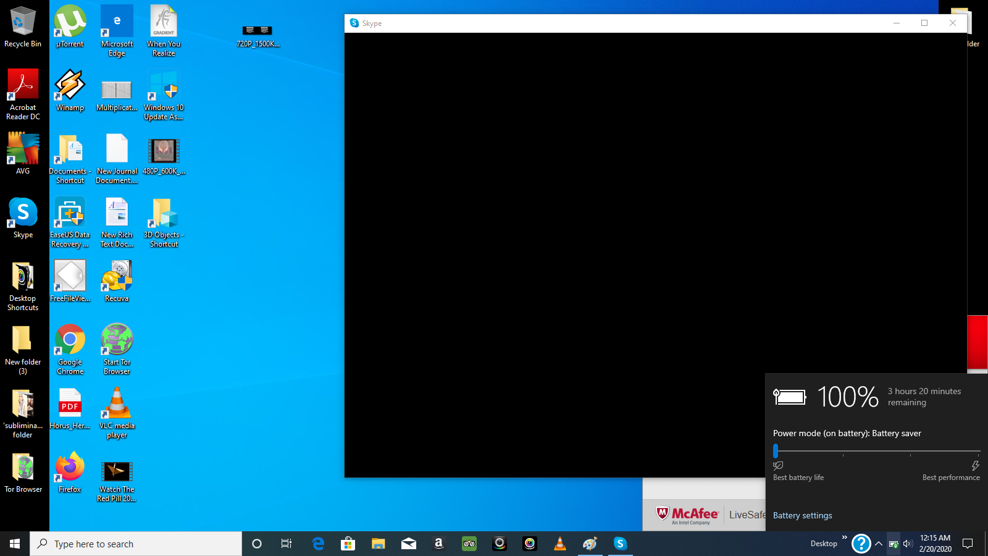The image size is (988, 556).
Task: Select the Microsoft Edge desktop shortcut
Action: [x=117, y=32]
